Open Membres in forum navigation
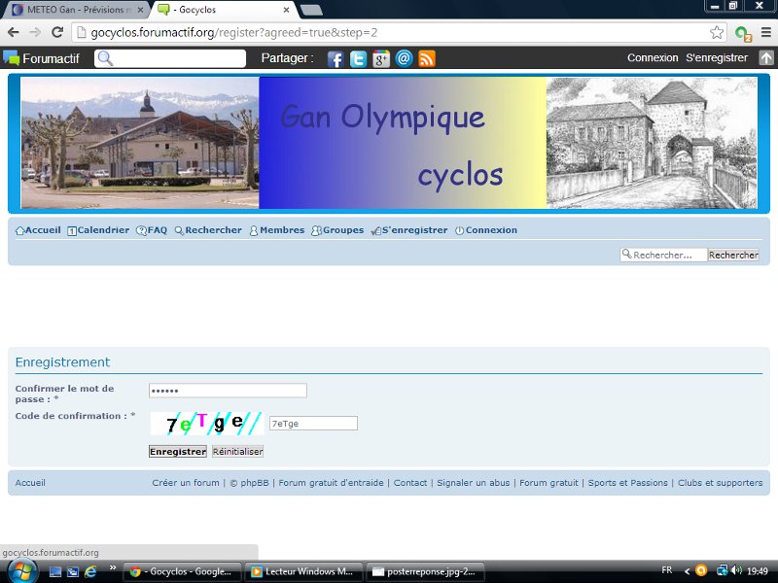The width and height of the screenshot is (778, 583). (x=277, y=230)
